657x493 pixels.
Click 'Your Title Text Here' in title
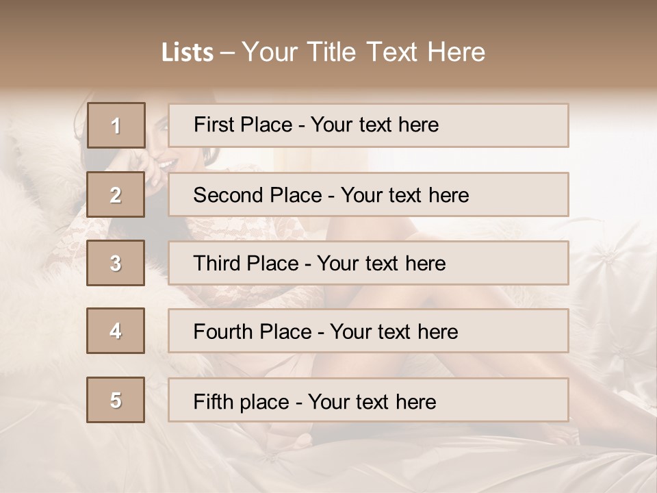pyautogui.click(x=363, y=52)
